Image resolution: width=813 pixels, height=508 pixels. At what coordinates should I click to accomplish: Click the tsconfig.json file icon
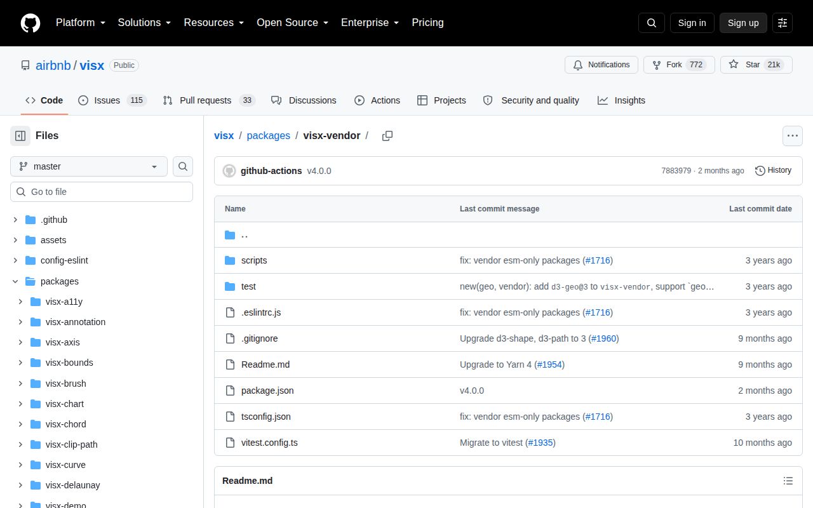pyautogui.click(x=230, y=417)
